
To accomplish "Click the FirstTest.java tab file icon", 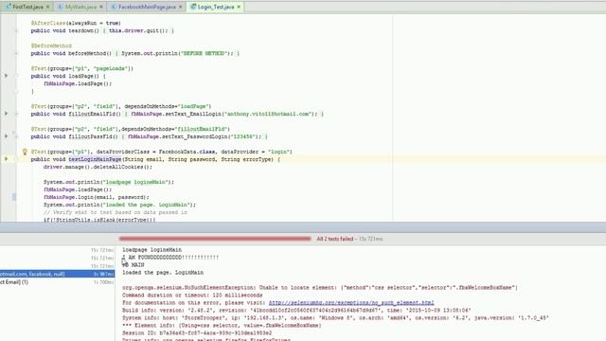I will (x=9, y=7).
